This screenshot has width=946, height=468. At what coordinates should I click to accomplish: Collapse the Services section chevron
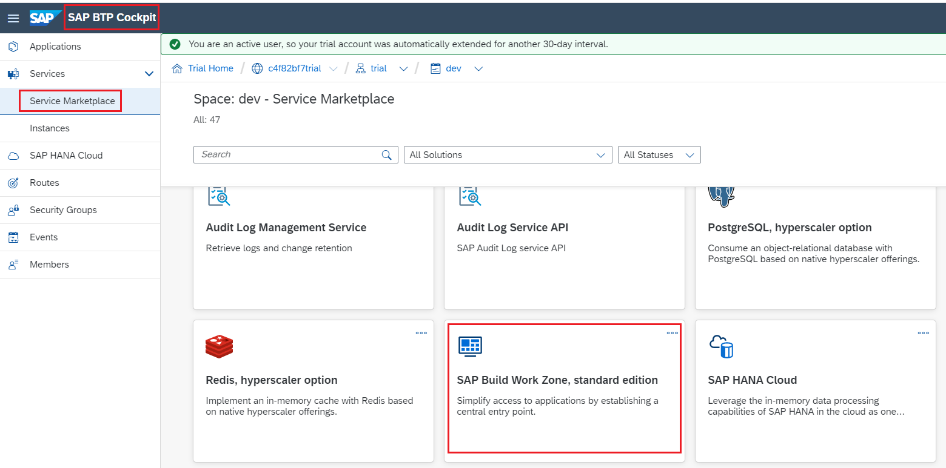pyautogui.click(x=149, y=74)
